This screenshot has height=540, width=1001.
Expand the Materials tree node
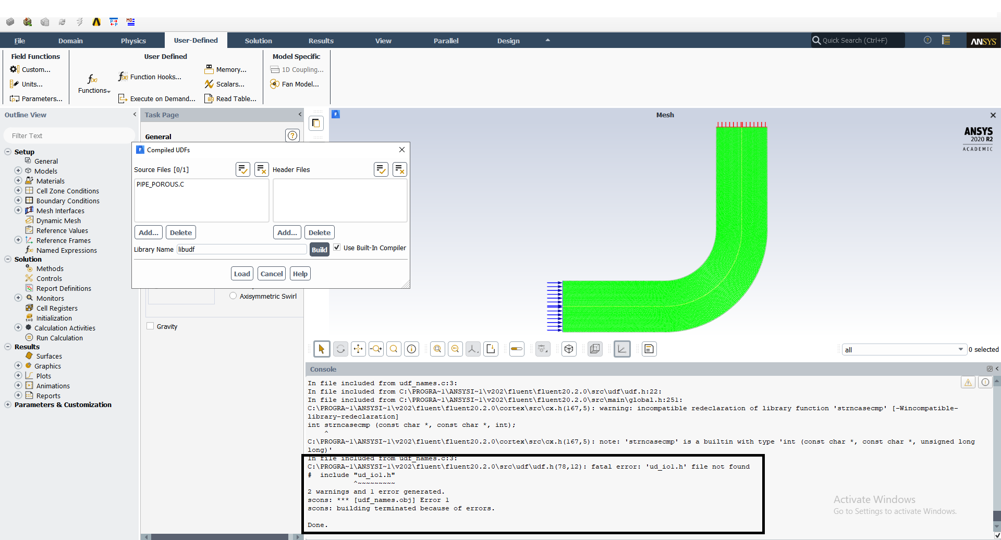click(18, 181)
